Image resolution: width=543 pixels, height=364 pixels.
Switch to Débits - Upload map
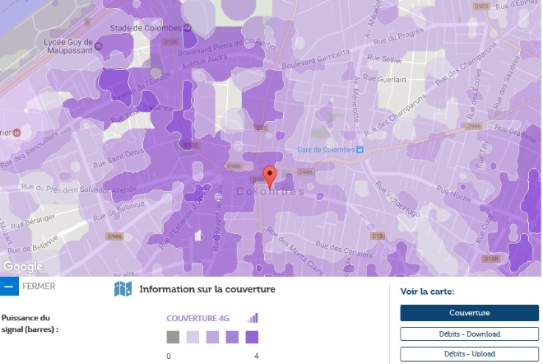(x=469, y=354)
